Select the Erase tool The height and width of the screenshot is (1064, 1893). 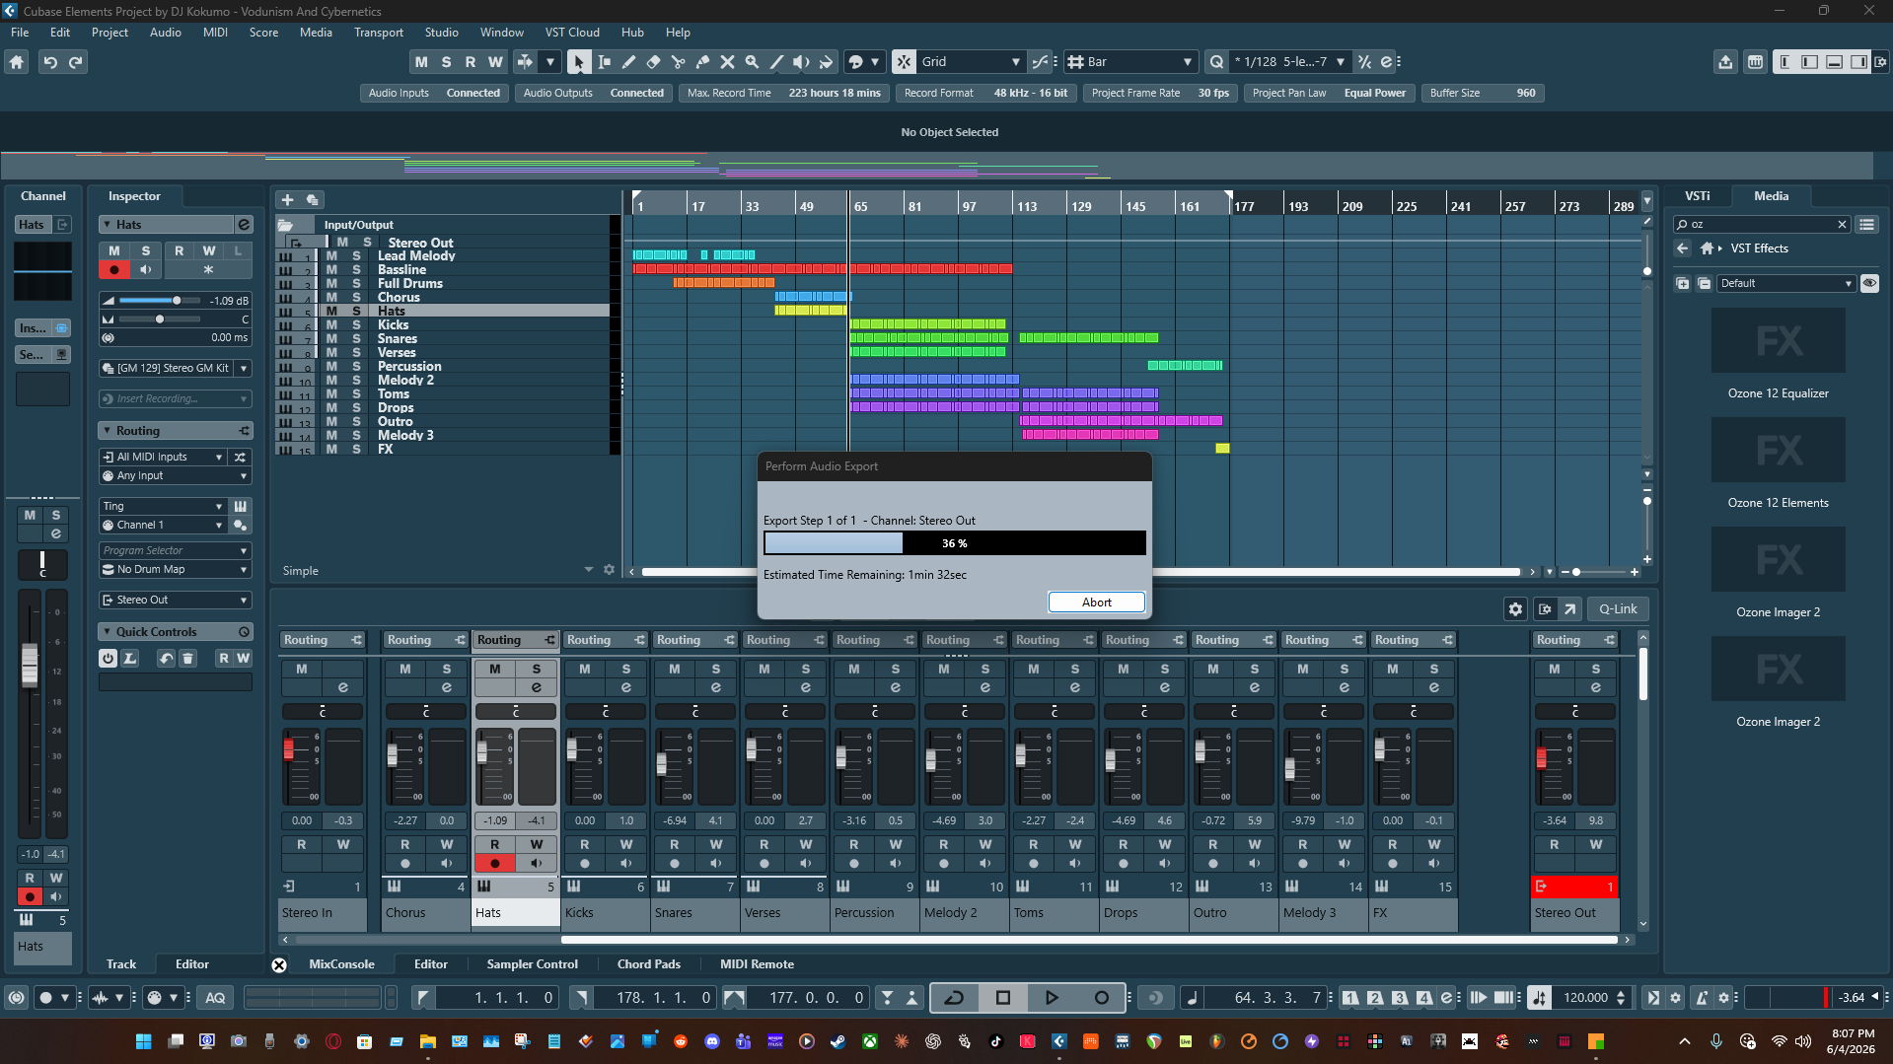[x=653, y=62]
